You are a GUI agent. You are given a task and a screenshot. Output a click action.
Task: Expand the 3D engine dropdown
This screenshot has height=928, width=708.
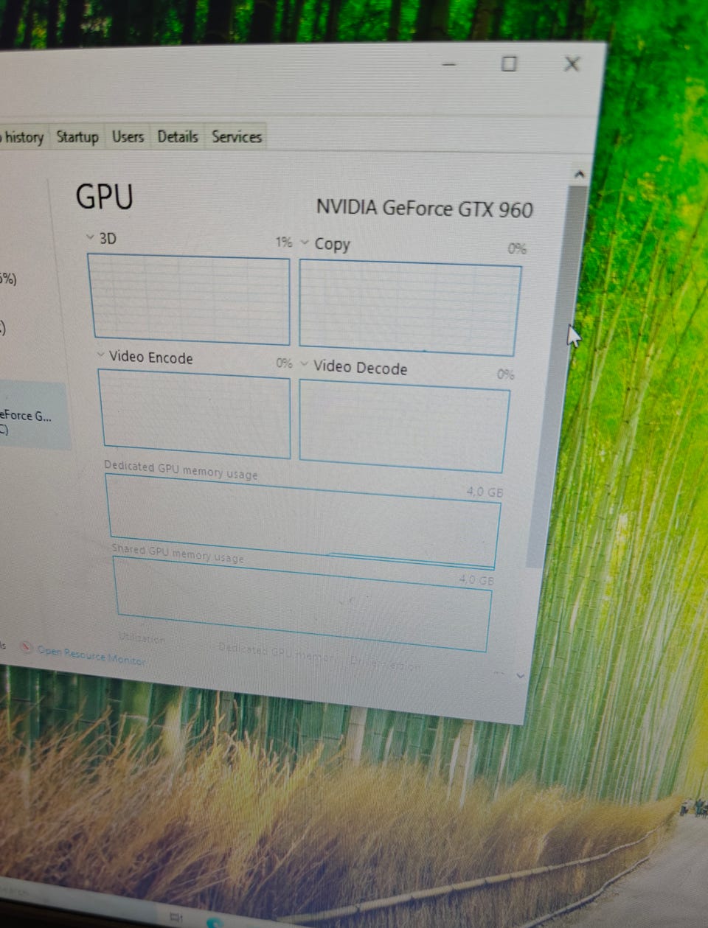pyautogui.click(x=90, y=237)
